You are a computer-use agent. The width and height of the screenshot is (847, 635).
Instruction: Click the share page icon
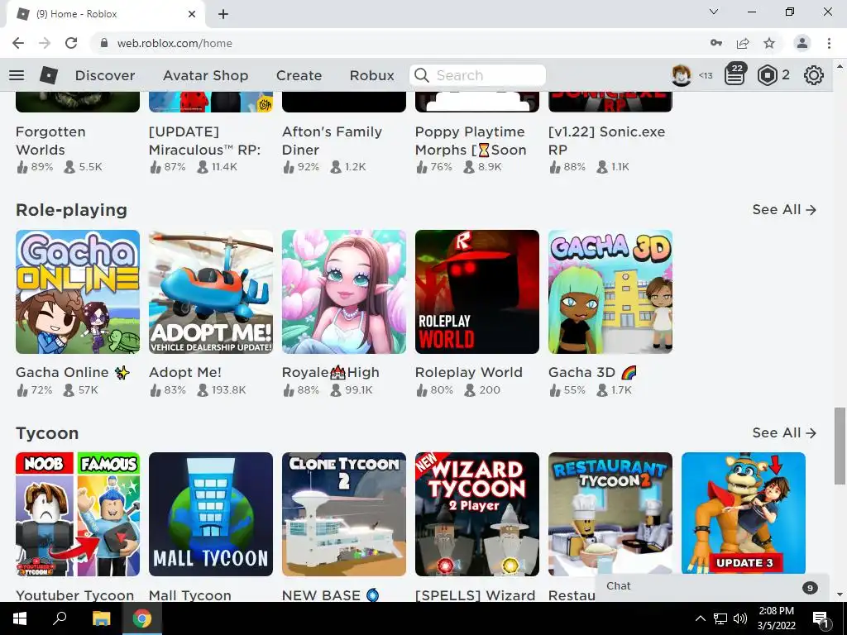click(x=743, y=43)
